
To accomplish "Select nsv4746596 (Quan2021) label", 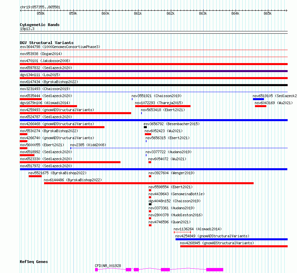I will [x=170, y=222].
